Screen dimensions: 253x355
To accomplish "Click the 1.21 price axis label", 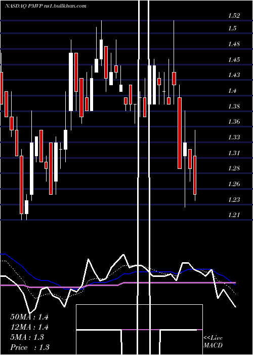I will [x=234, y=215].
